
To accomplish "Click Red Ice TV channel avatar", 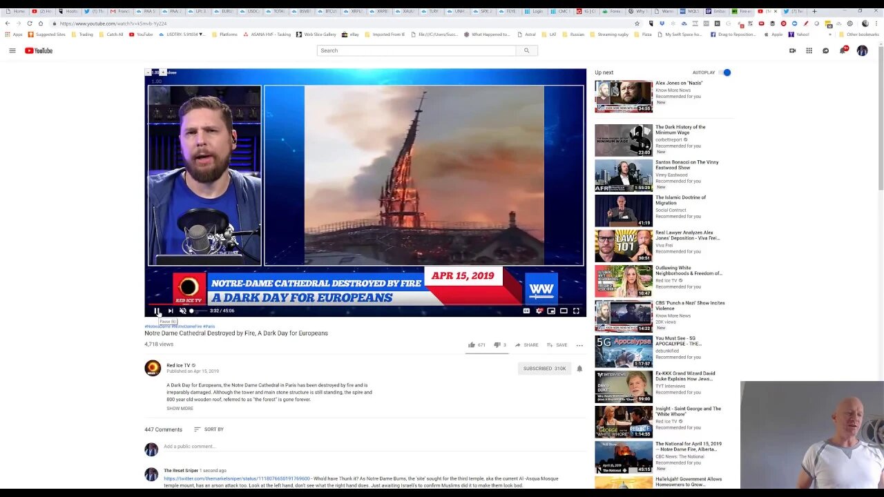I will click(153, 369).
